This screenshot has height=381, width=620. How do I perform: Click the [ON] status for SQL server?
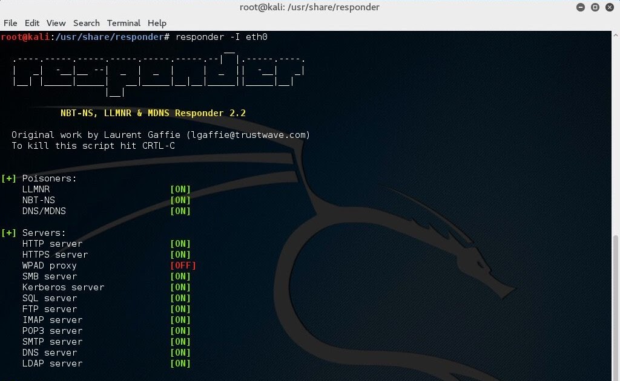180,298
